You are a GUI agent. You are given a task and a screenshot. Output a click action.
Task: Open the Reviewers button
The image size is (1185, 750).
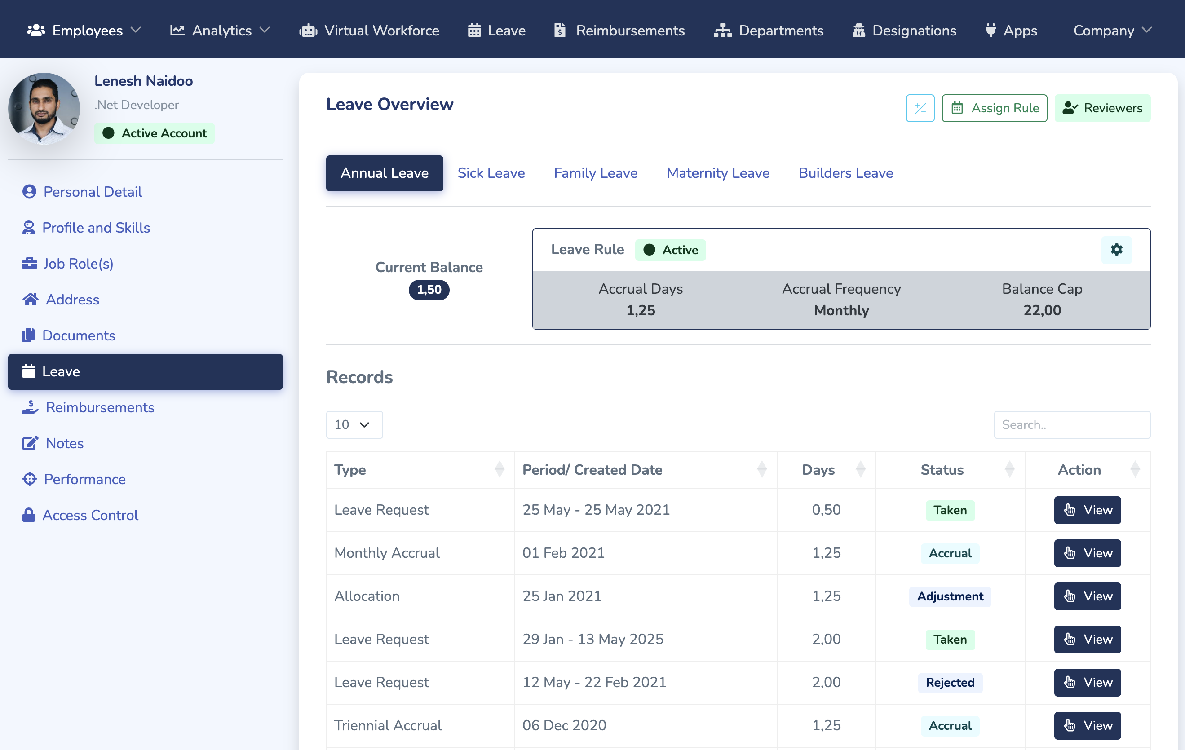(1102, 108)
